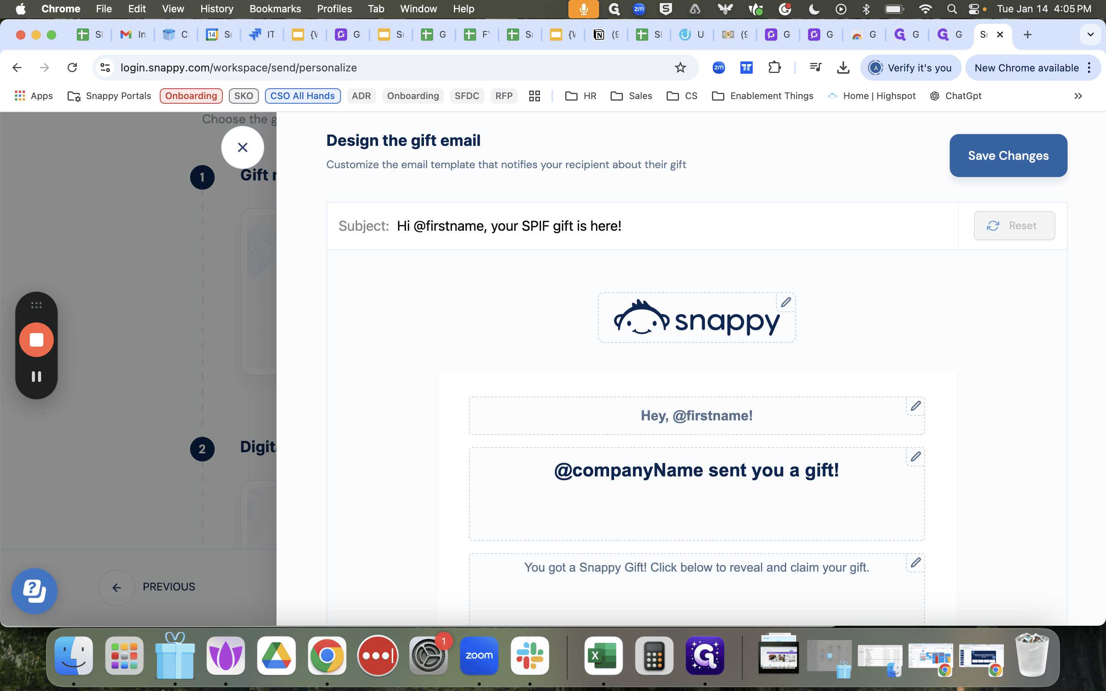This screenshot has width=1106, height=691.
Task: Click Verify it's you
Action: pos(911,68)
